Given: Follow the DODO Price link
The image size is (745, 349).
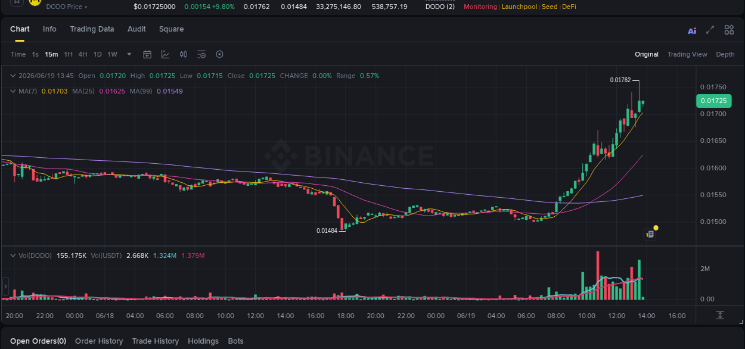Looking at the screenshot, I should pos(66,7).
